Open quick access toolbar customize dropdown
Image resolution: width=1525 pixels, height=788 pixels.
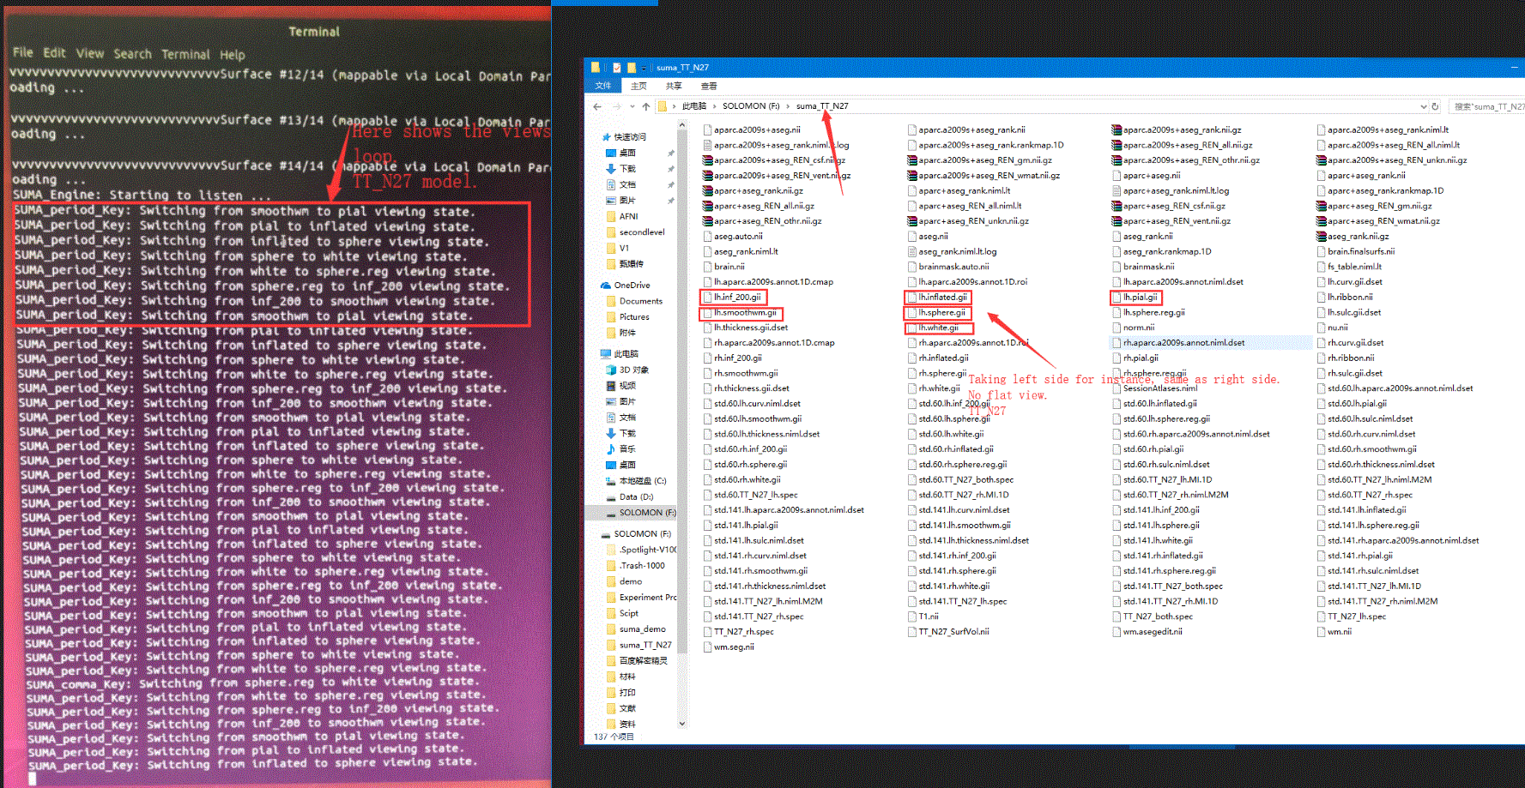(x=644, y=68)
